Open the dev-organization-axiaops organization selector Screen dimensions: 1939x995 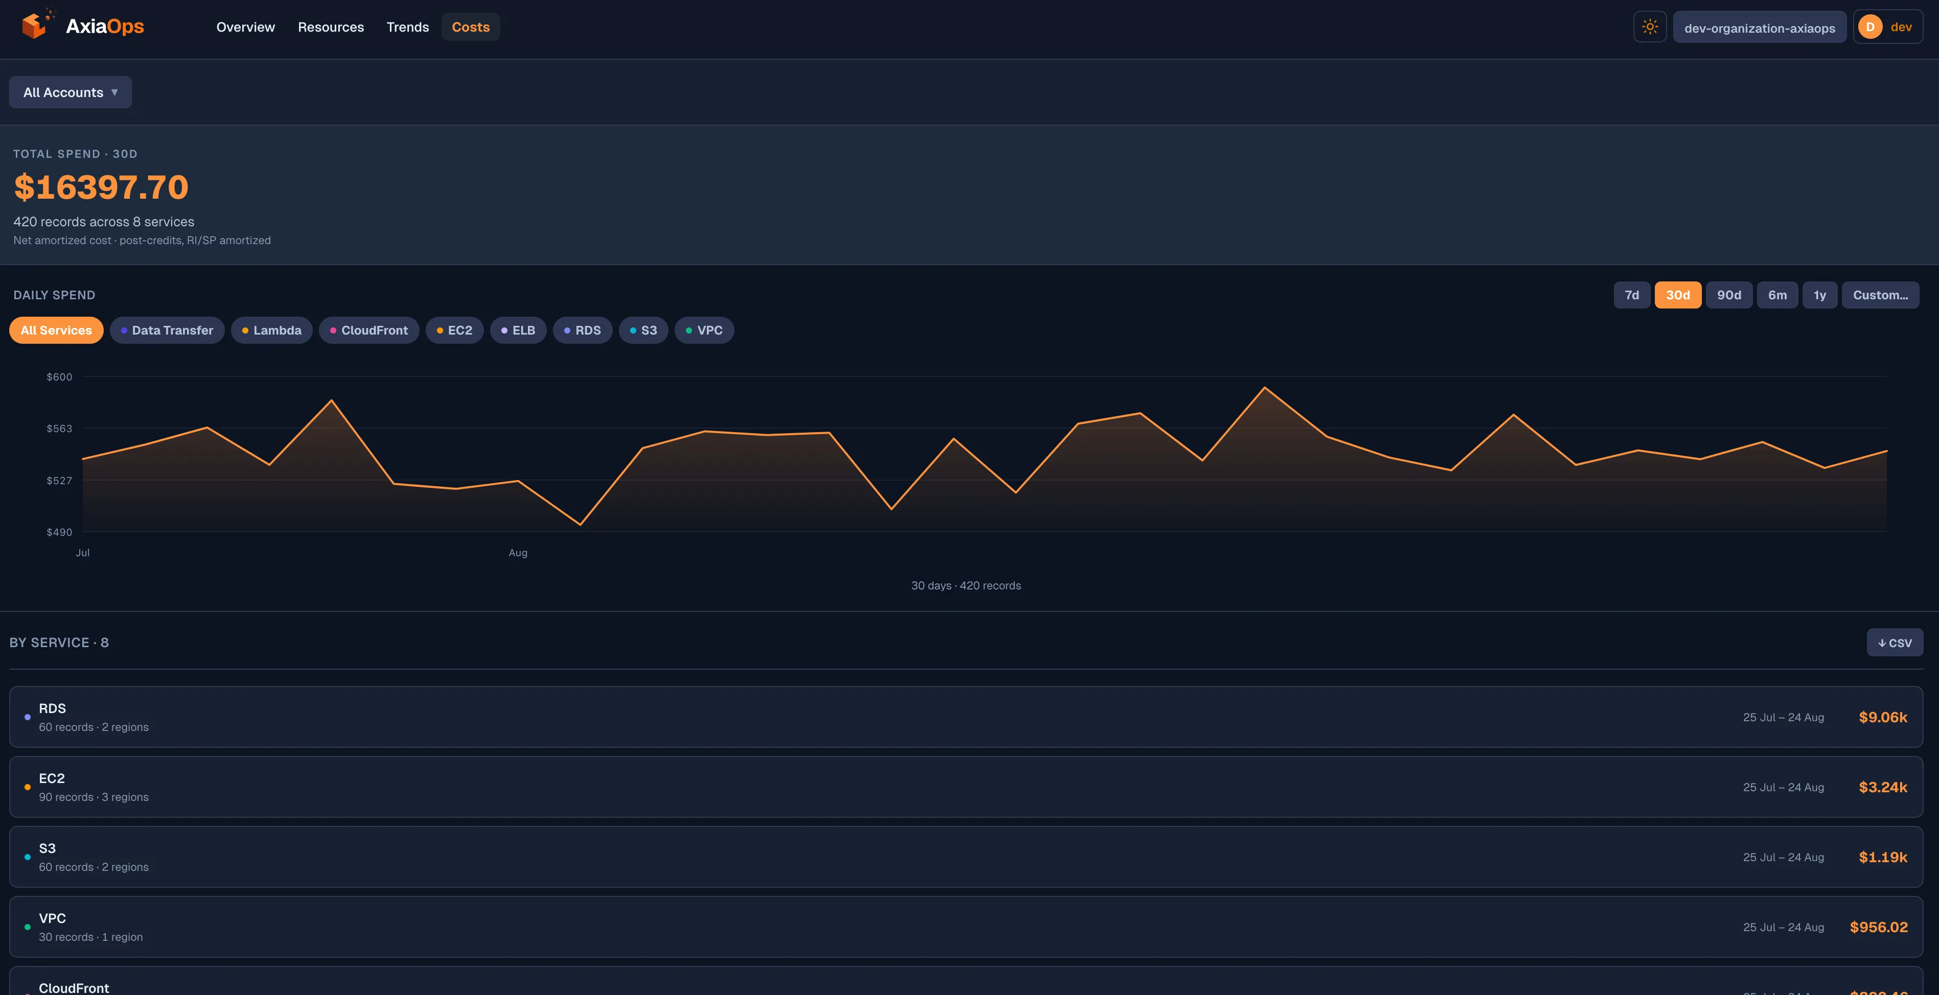pyautogui.click(x=1759, y=28)
